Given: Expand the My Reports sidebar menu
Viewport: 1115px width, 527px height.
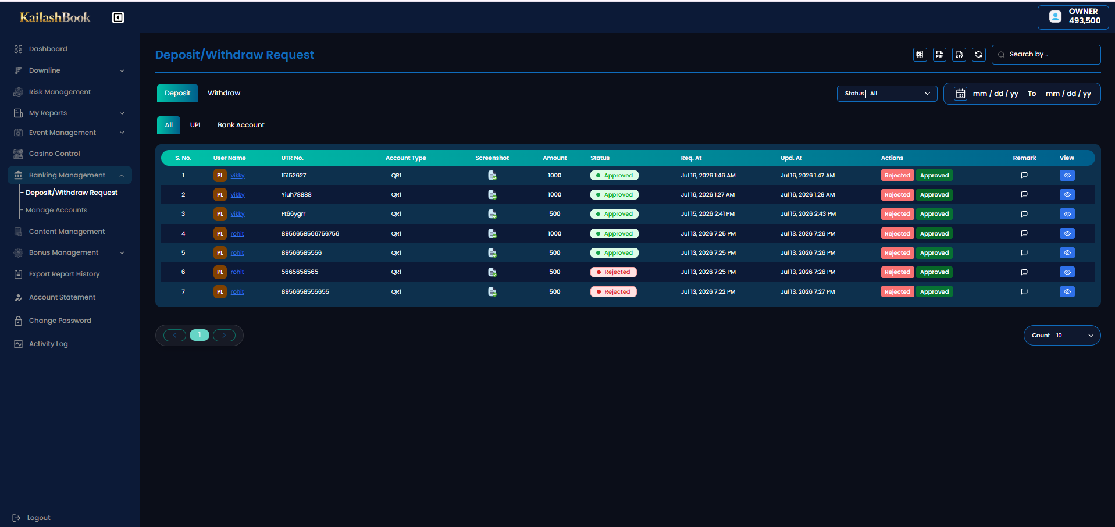Looking at the screenshot, I should pyautogui.click(x=70, y=113).
